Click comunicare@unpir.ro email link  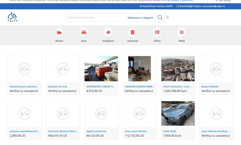pyautogui.click(x=213, y=6)
